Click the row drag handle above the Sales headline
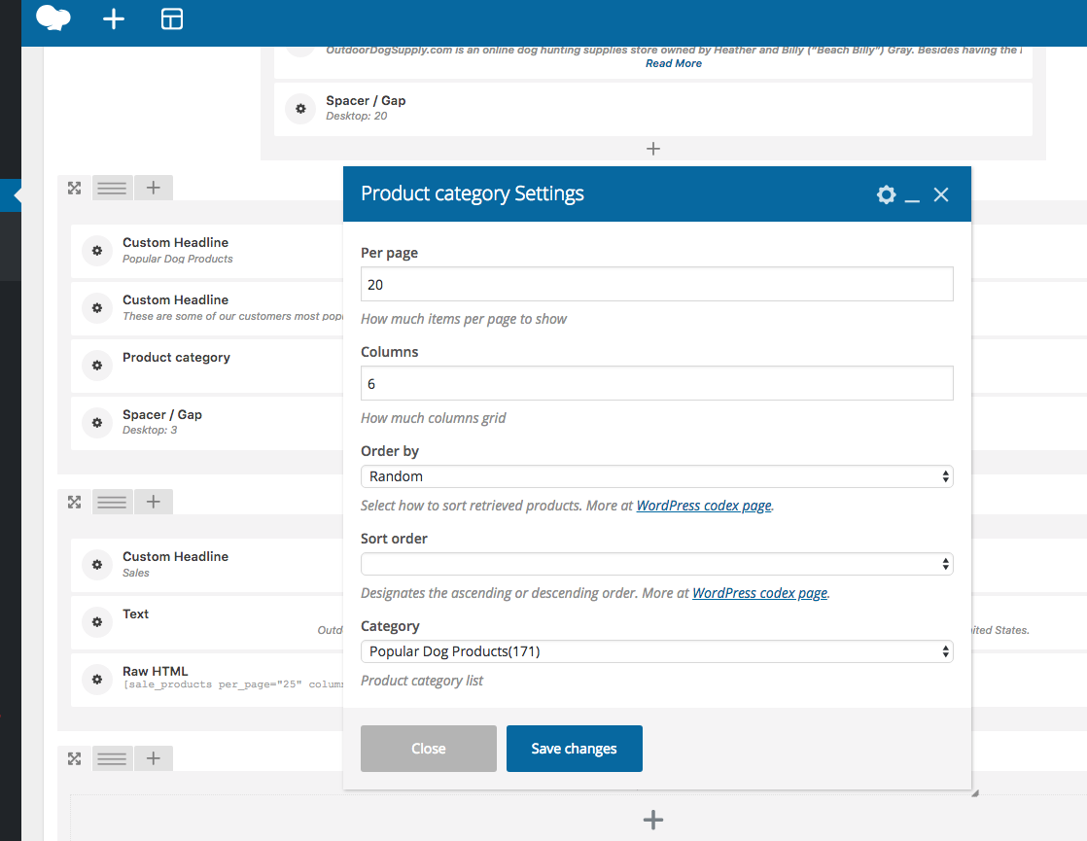 click(x=112, y=503)
